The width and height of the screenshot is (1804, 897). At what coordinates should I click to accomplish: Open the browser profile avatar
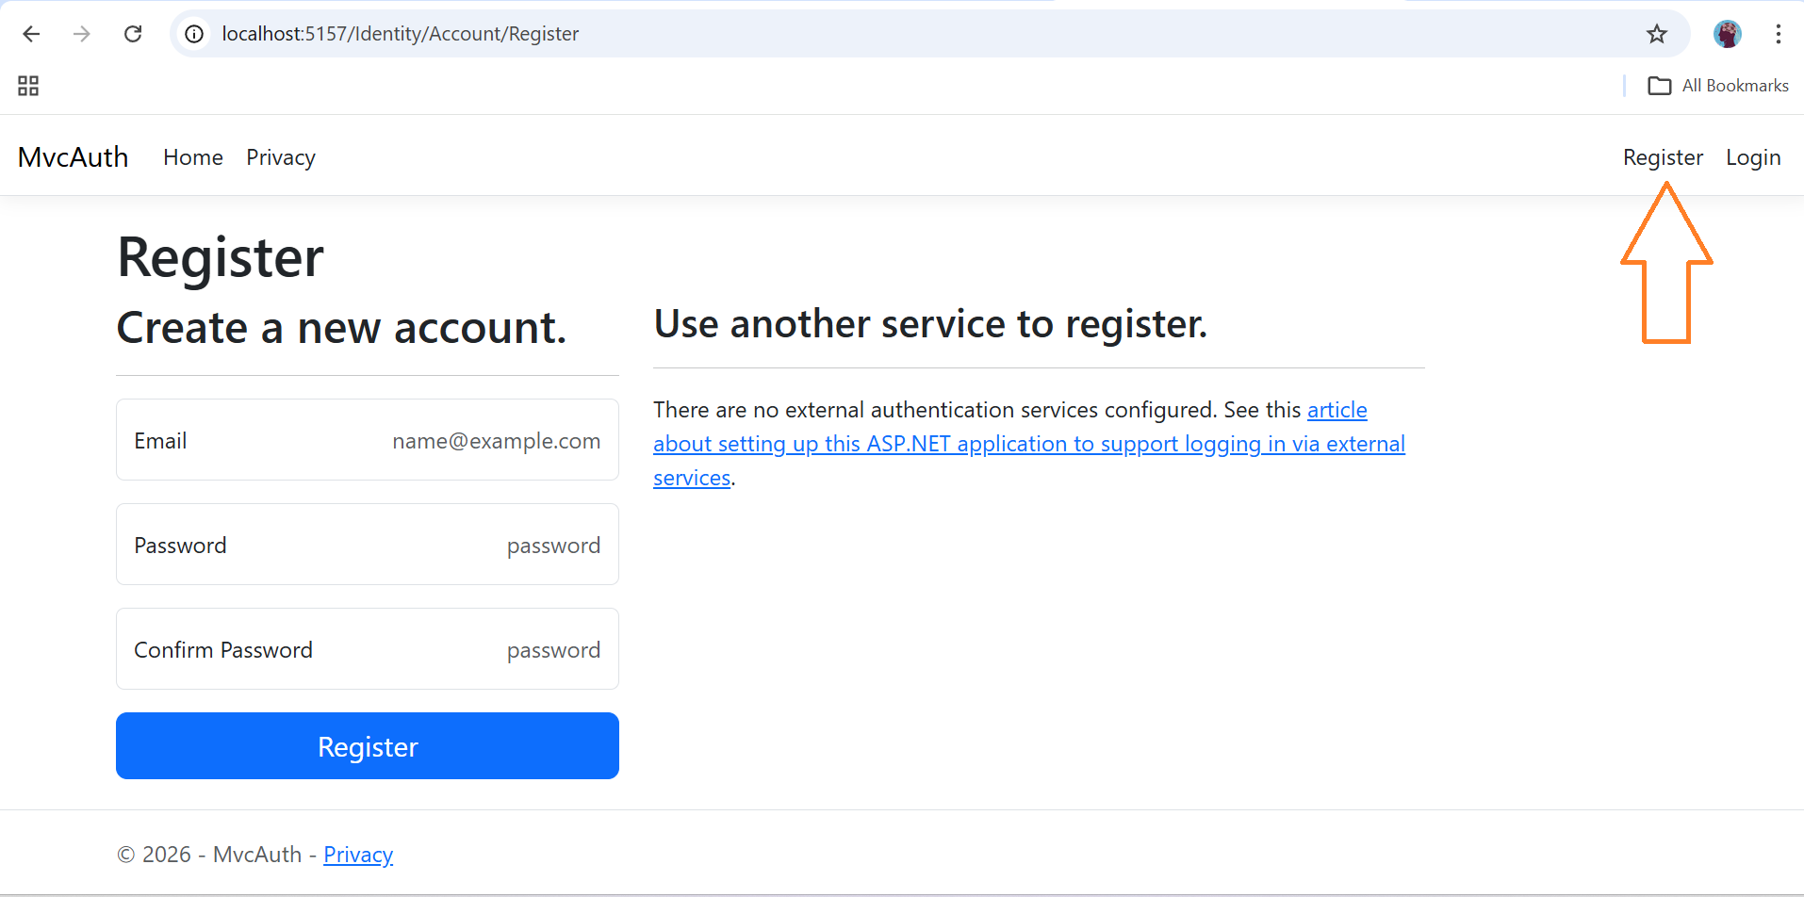[x=1728, y=34]
